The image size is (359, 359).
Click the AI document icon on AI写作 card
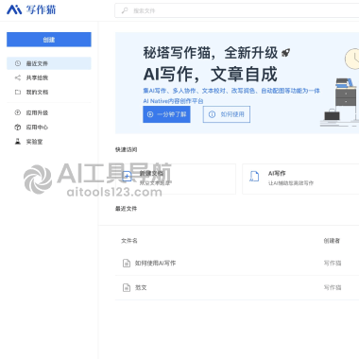(x=254, y=177)
